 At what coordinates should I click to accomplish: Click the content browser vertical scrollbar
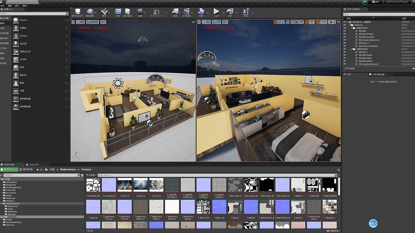tap(339, 186)
